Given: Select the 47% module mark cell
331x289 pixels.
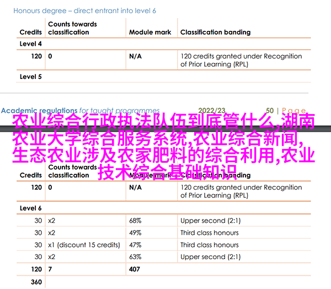Looking at the screenshot, I should 135,245.
